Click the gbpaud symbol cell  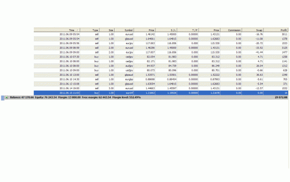pyautogui.click(x=129, y=75)
